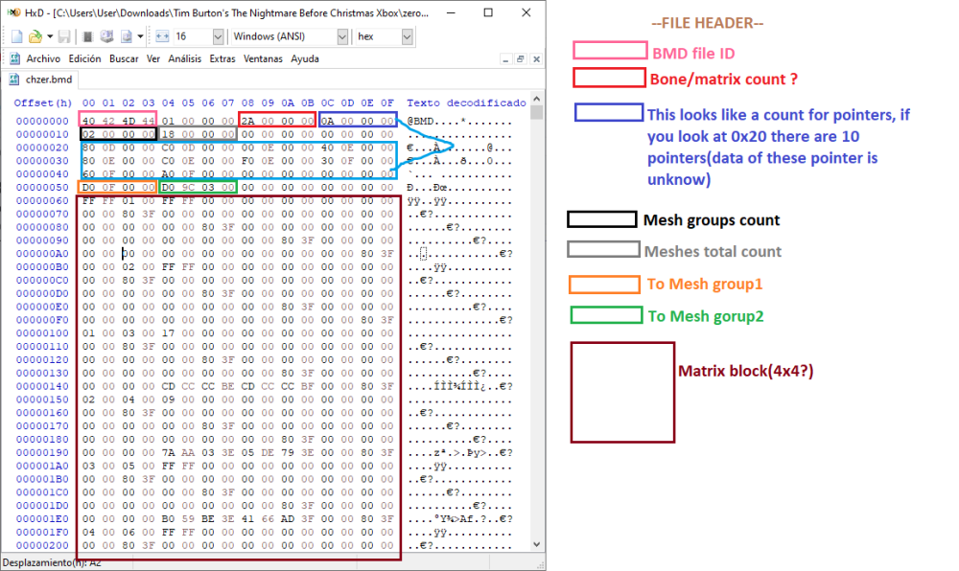This screenshot has width=959, height=571.
Task: Click the Open disk icon
Action: click(106, 36)
